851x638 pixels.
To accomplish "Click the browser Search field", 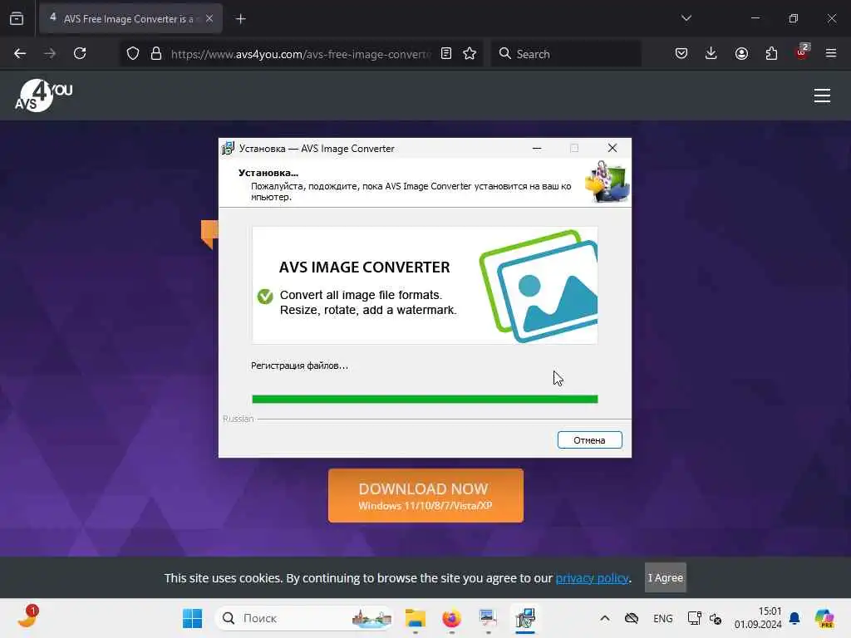I will click(x=565, y=53).
